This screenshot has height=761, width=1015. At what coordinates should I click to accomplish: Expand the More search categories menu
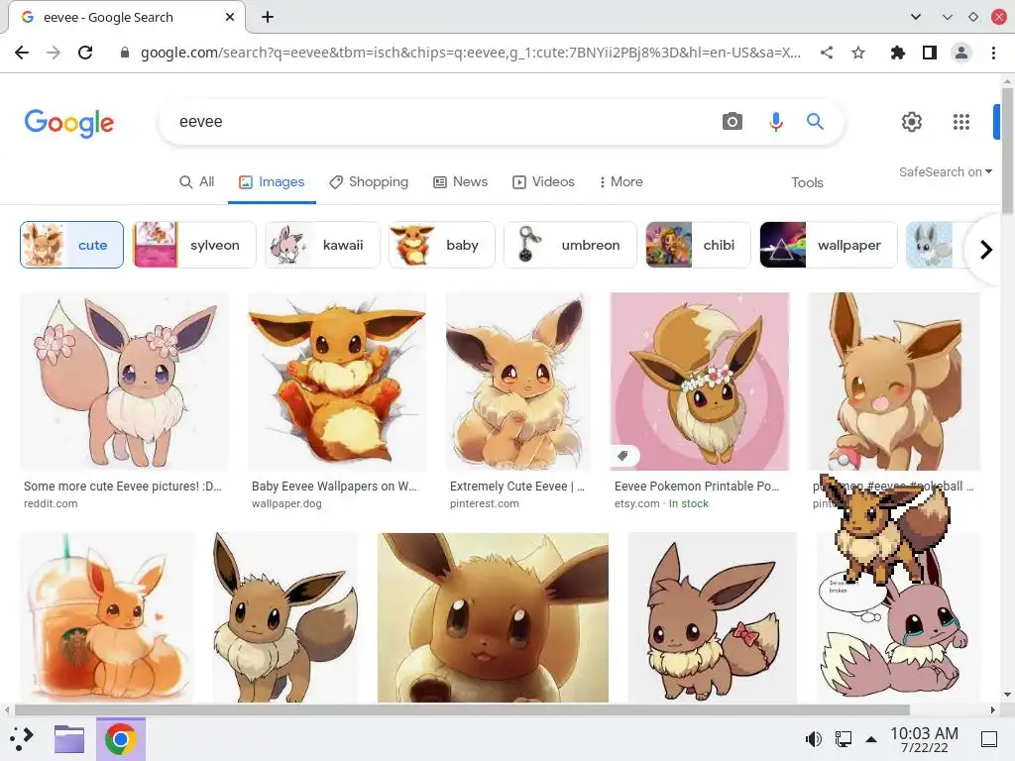coord(620,182)
